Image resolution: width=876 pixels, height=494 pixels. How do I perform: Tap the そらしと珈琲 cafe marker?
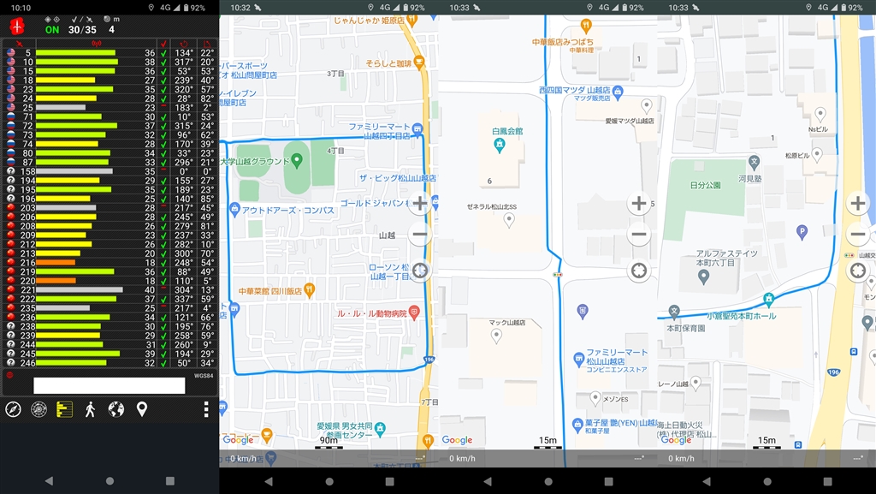pos(419,62)
